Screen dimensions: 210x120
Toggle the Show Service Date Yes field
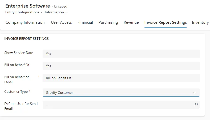(x=121, y=54)
